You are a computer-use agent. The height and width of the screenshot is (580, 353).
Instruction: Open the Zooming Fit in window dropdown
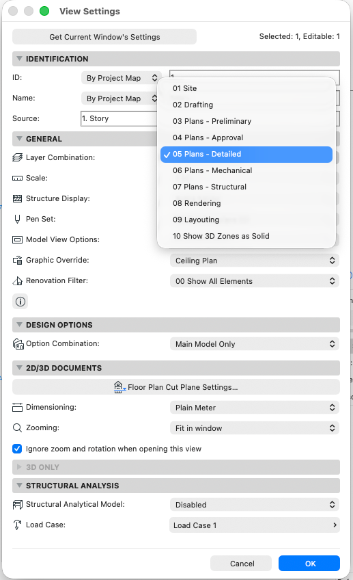point(255,428)
